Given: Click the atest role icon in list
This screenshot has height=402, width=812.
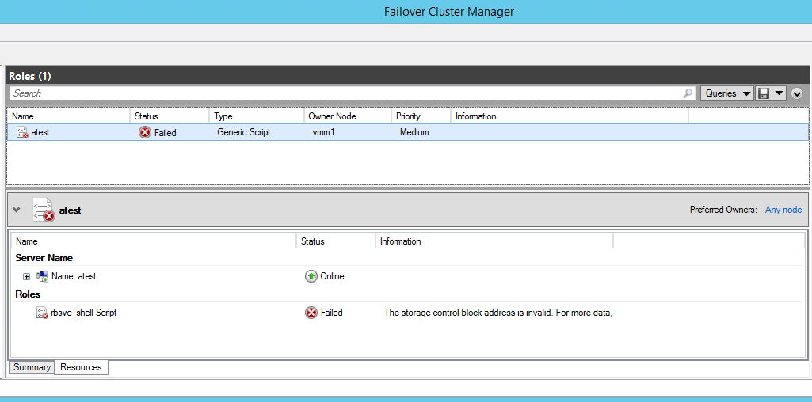Looking at the screenshot, I should 21,132.
